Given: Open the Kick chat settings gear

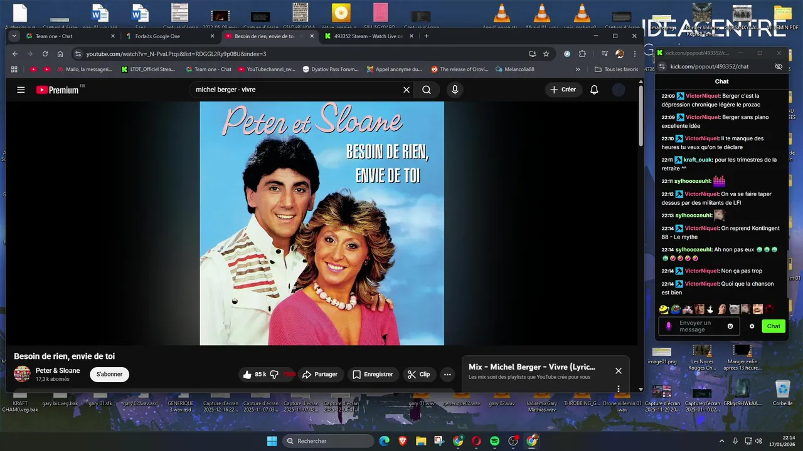Looking at the screenshot, I should (752, 326).
